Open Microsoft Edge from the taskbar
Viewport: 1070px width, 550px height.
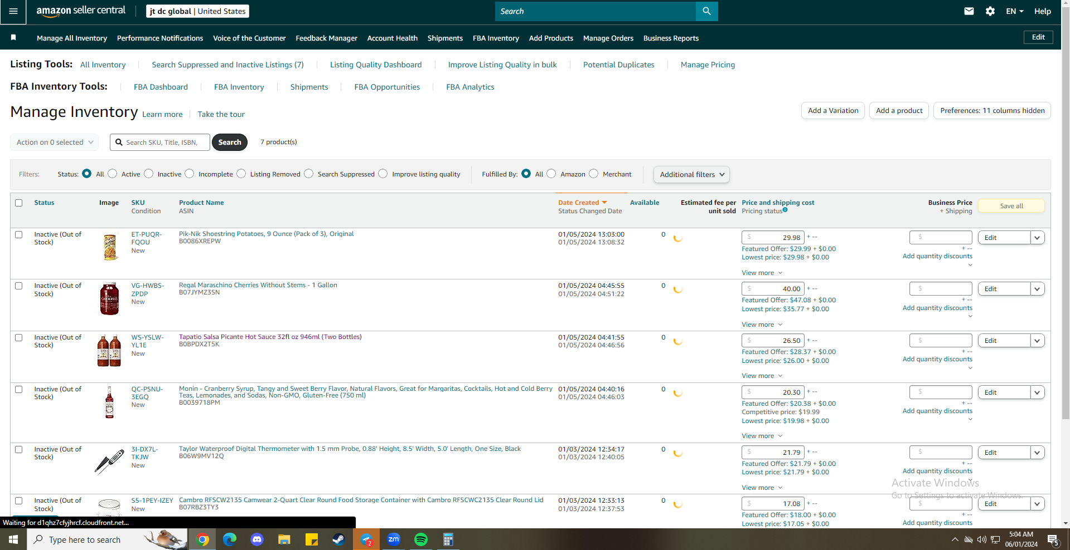click(230, 539)
